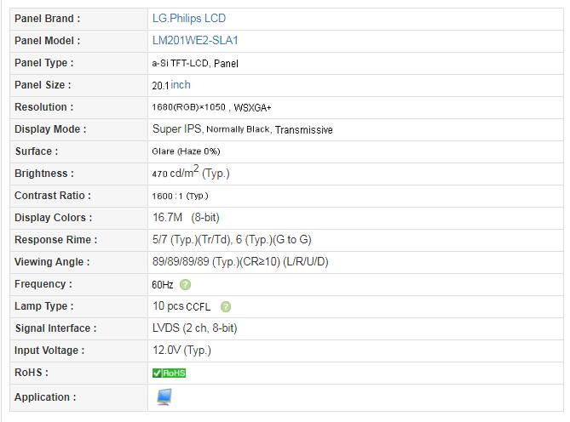
Task: Open the LG.Philips LCD brand link
Action: pyautogui.click(x=189, y=18)
